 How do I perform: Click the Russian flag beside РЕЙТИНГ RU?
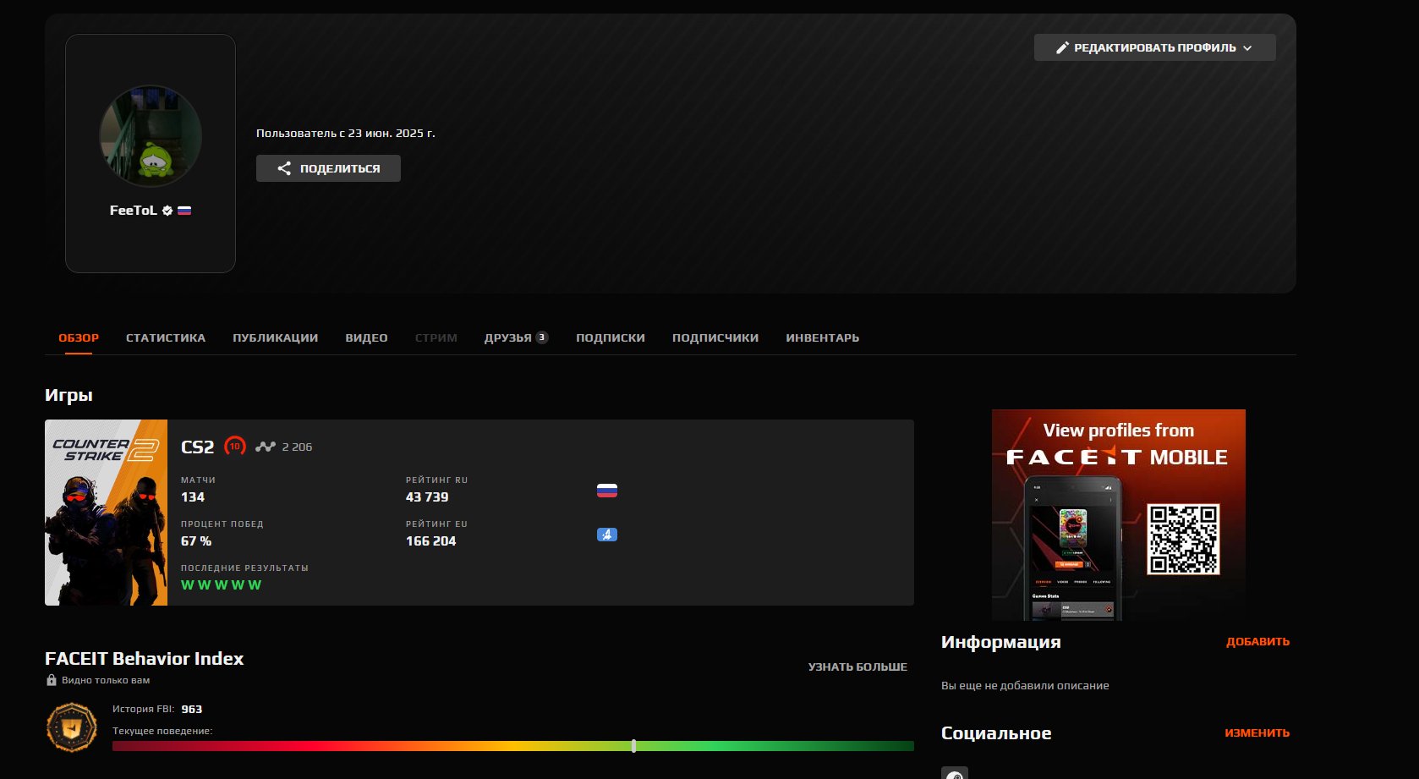click(608, 491)
